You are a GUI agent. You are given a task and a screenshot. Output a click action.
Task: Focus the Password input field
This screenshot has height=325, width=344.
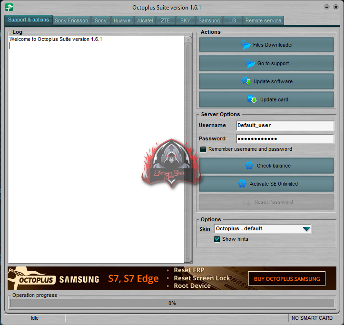285,139
